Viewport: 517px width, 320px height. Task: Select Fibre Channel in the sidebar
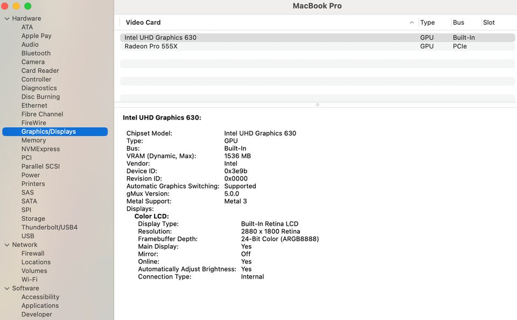42,114
